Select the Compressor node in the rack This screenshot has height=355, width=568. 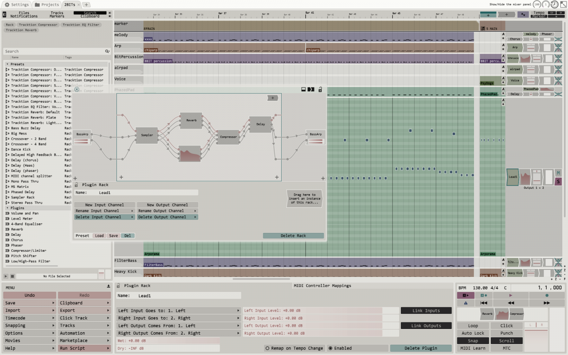point(228,137)
